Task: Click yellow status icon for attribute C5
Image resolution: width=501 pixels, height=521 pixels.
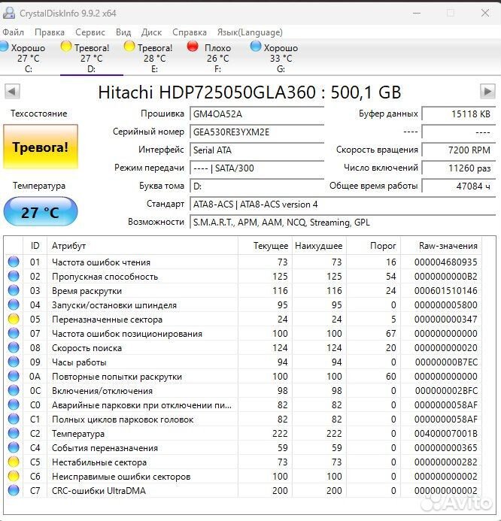Action: [14, 462]
